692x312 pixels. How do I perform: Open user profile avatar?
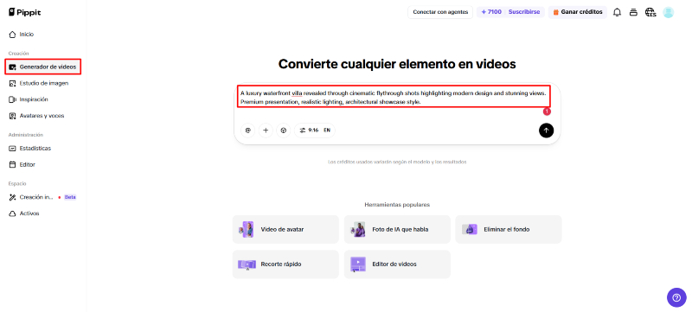tap(668, 12)
